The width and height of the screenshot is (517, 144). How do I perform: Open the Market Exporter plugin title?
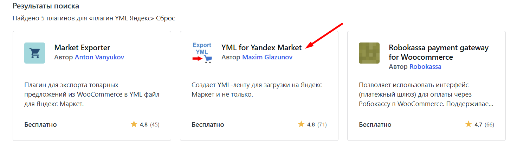pos(82,47)
